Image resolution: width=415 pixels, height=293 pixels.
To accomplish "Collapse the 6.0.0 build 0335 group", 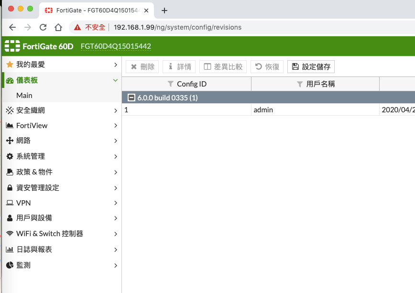I will tap(131, 98).
